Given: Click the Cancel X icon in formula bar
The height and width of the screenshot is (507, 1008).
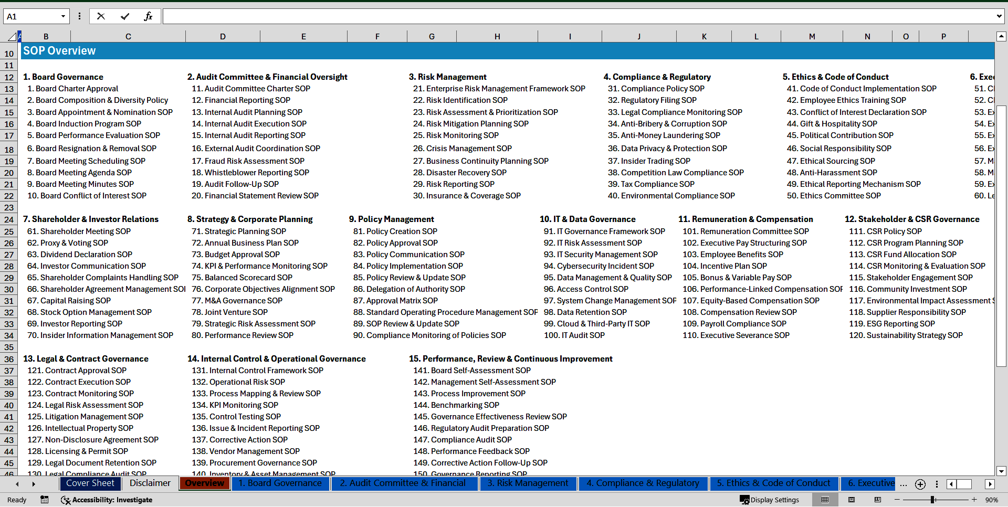Looking at the screenshot, I should click(x=101, y=16).
